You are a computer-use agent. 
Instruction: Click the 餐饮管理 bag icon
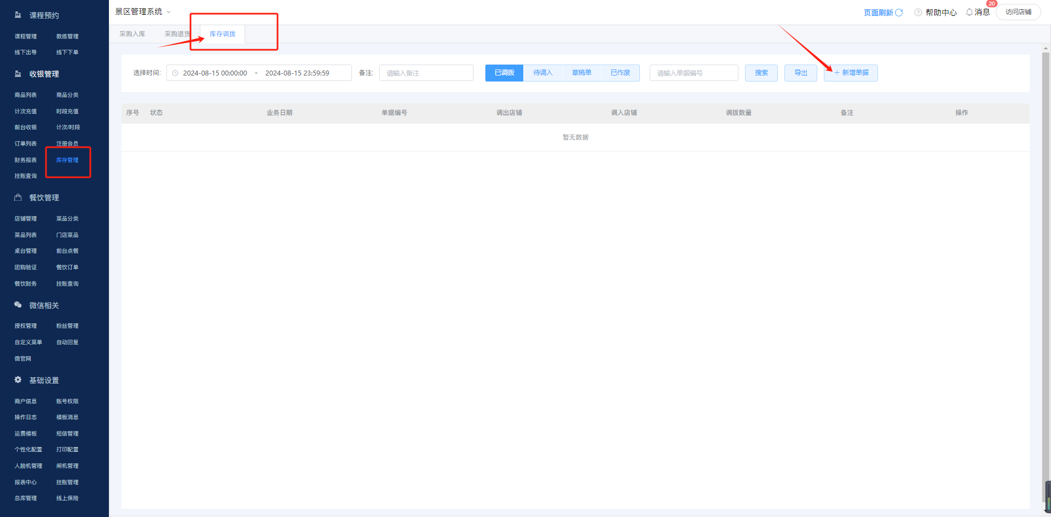pyautogui.click(x=18, y=197)
